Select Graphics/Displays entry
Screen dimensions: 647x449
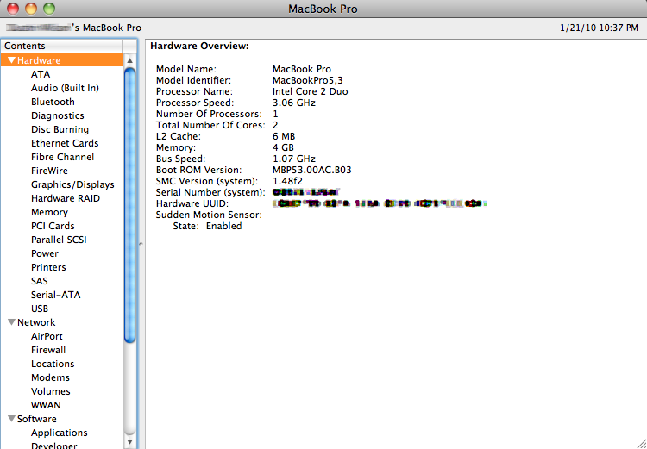pos(72,184)
